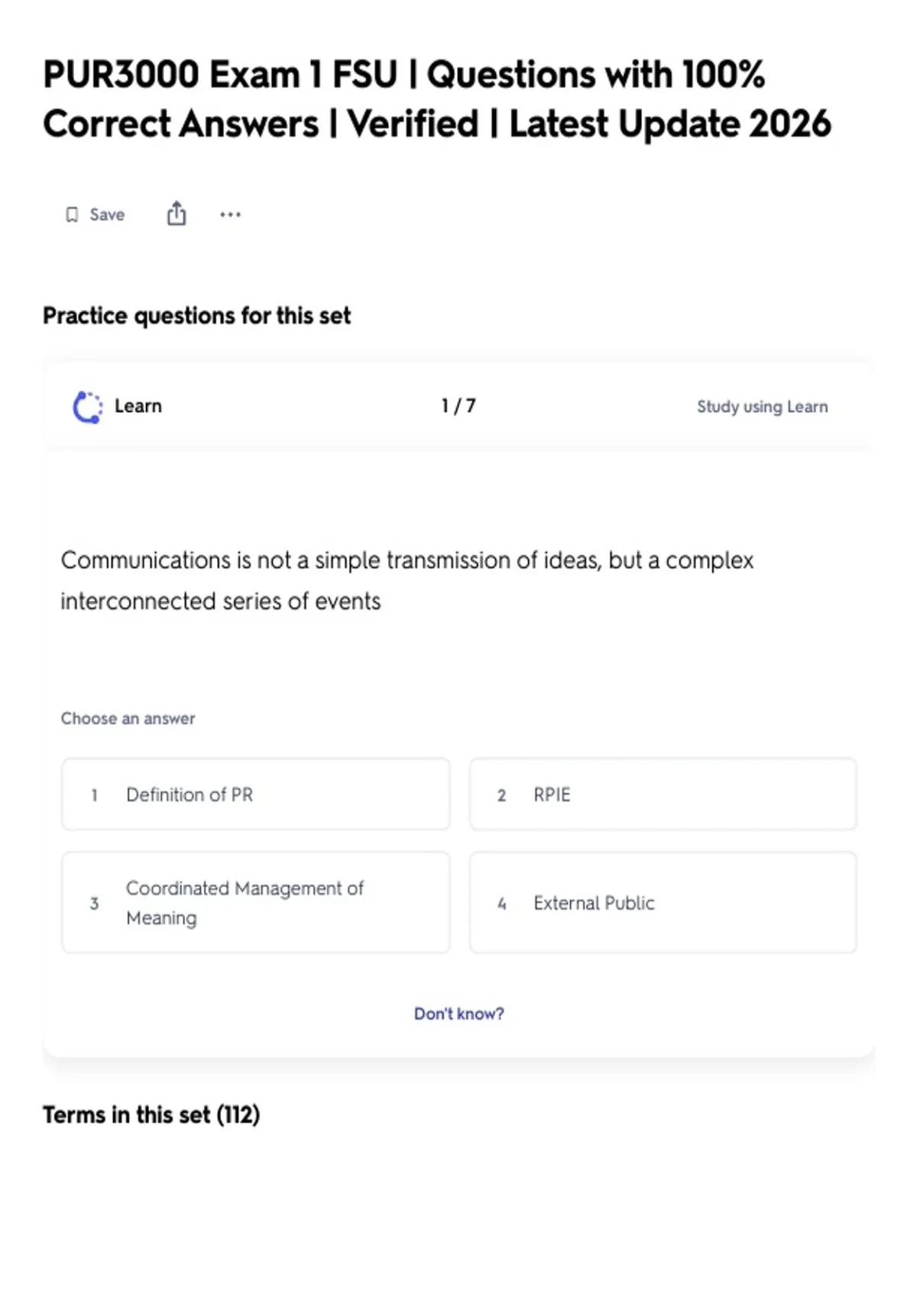Click the number 3 badge on answer

click(94, 904)
